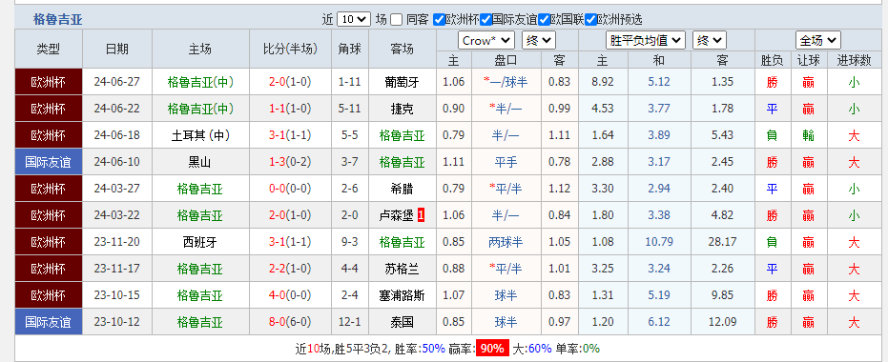Click 欧洲杯 type cell in the 24-06-27 row
The width and height of the screenshot is (888, 362).
click(x=49, y=82)
